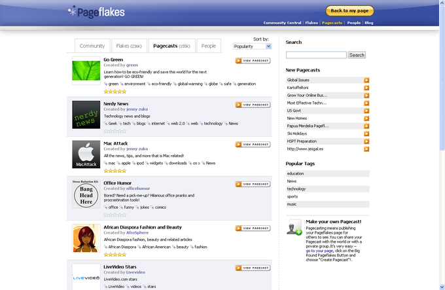This screenshot has width=445, height=290.
Task: Click arrow icon for Papua Merdeka Pagefl...
Action: (x=366, y=126)
